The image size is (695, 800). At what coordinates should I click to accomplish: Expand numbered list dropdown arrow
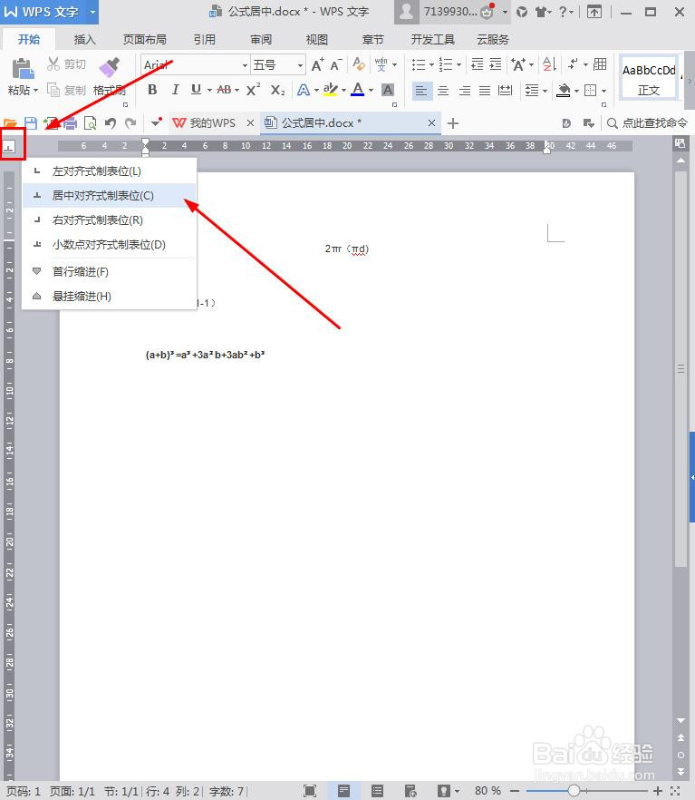pos(459,64)
